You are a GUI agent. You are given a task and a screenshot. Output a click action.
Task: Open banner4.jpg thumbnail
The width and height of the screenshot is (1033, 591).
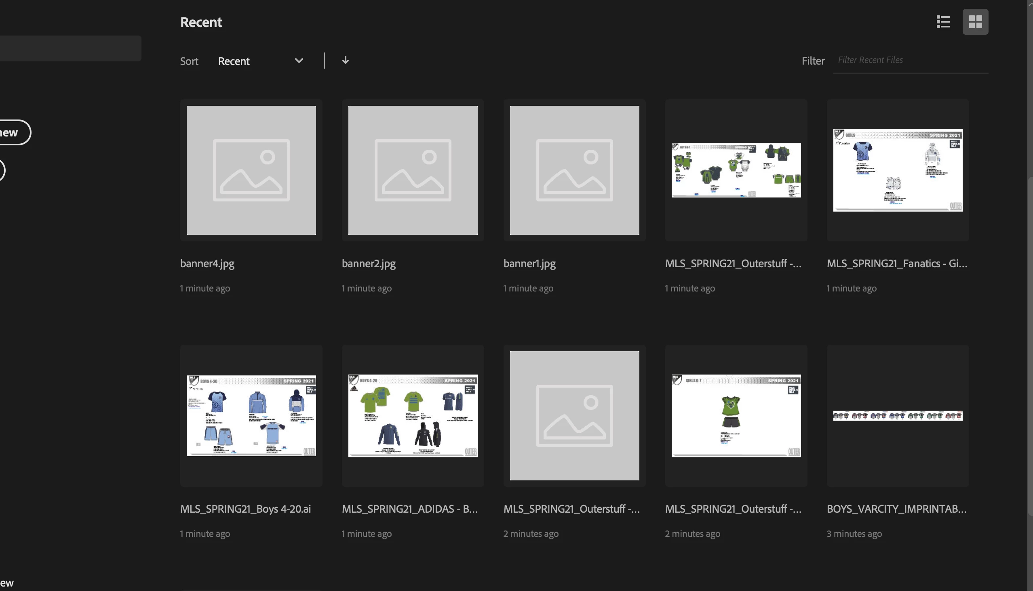tap(251, 170)
